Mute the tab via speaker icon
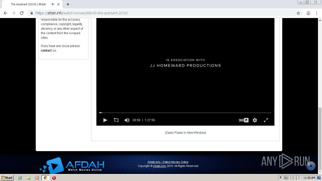The image size is (322, 181). coord(53,4)
